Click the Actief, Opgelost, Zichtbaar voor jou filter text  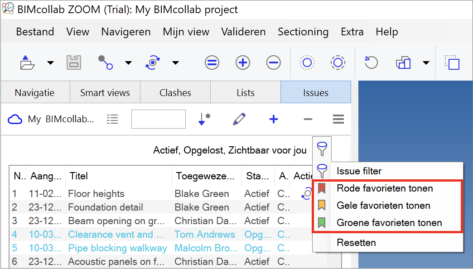[x=230, y=150]
